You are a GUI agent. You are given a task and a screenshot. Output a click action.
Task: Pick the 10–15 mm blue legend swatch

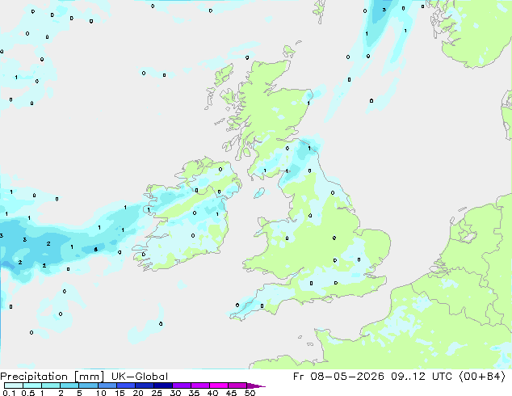pyautogui.click(x=107, y=385)
